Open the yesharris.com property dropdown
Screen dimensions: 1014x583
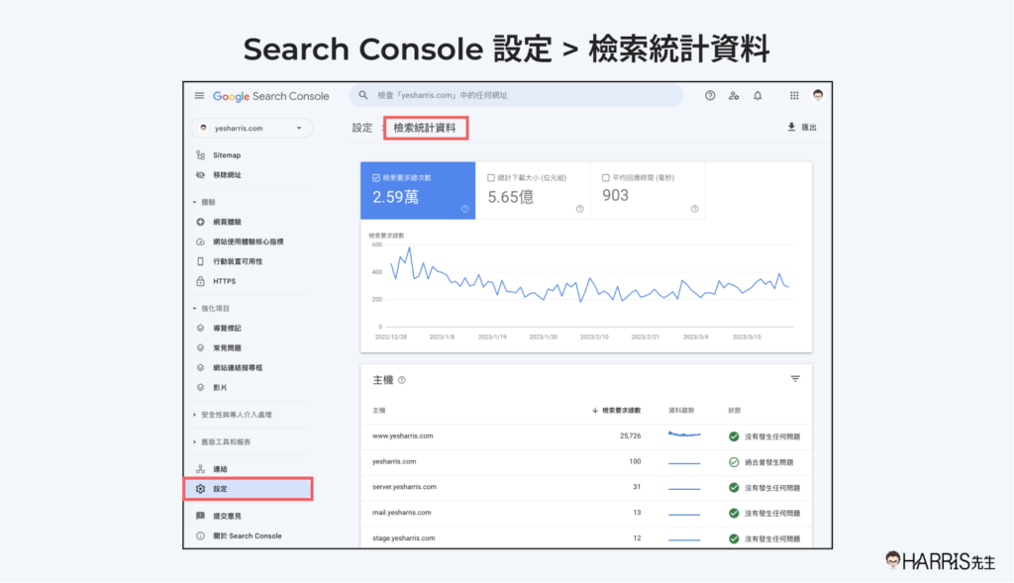252,128
